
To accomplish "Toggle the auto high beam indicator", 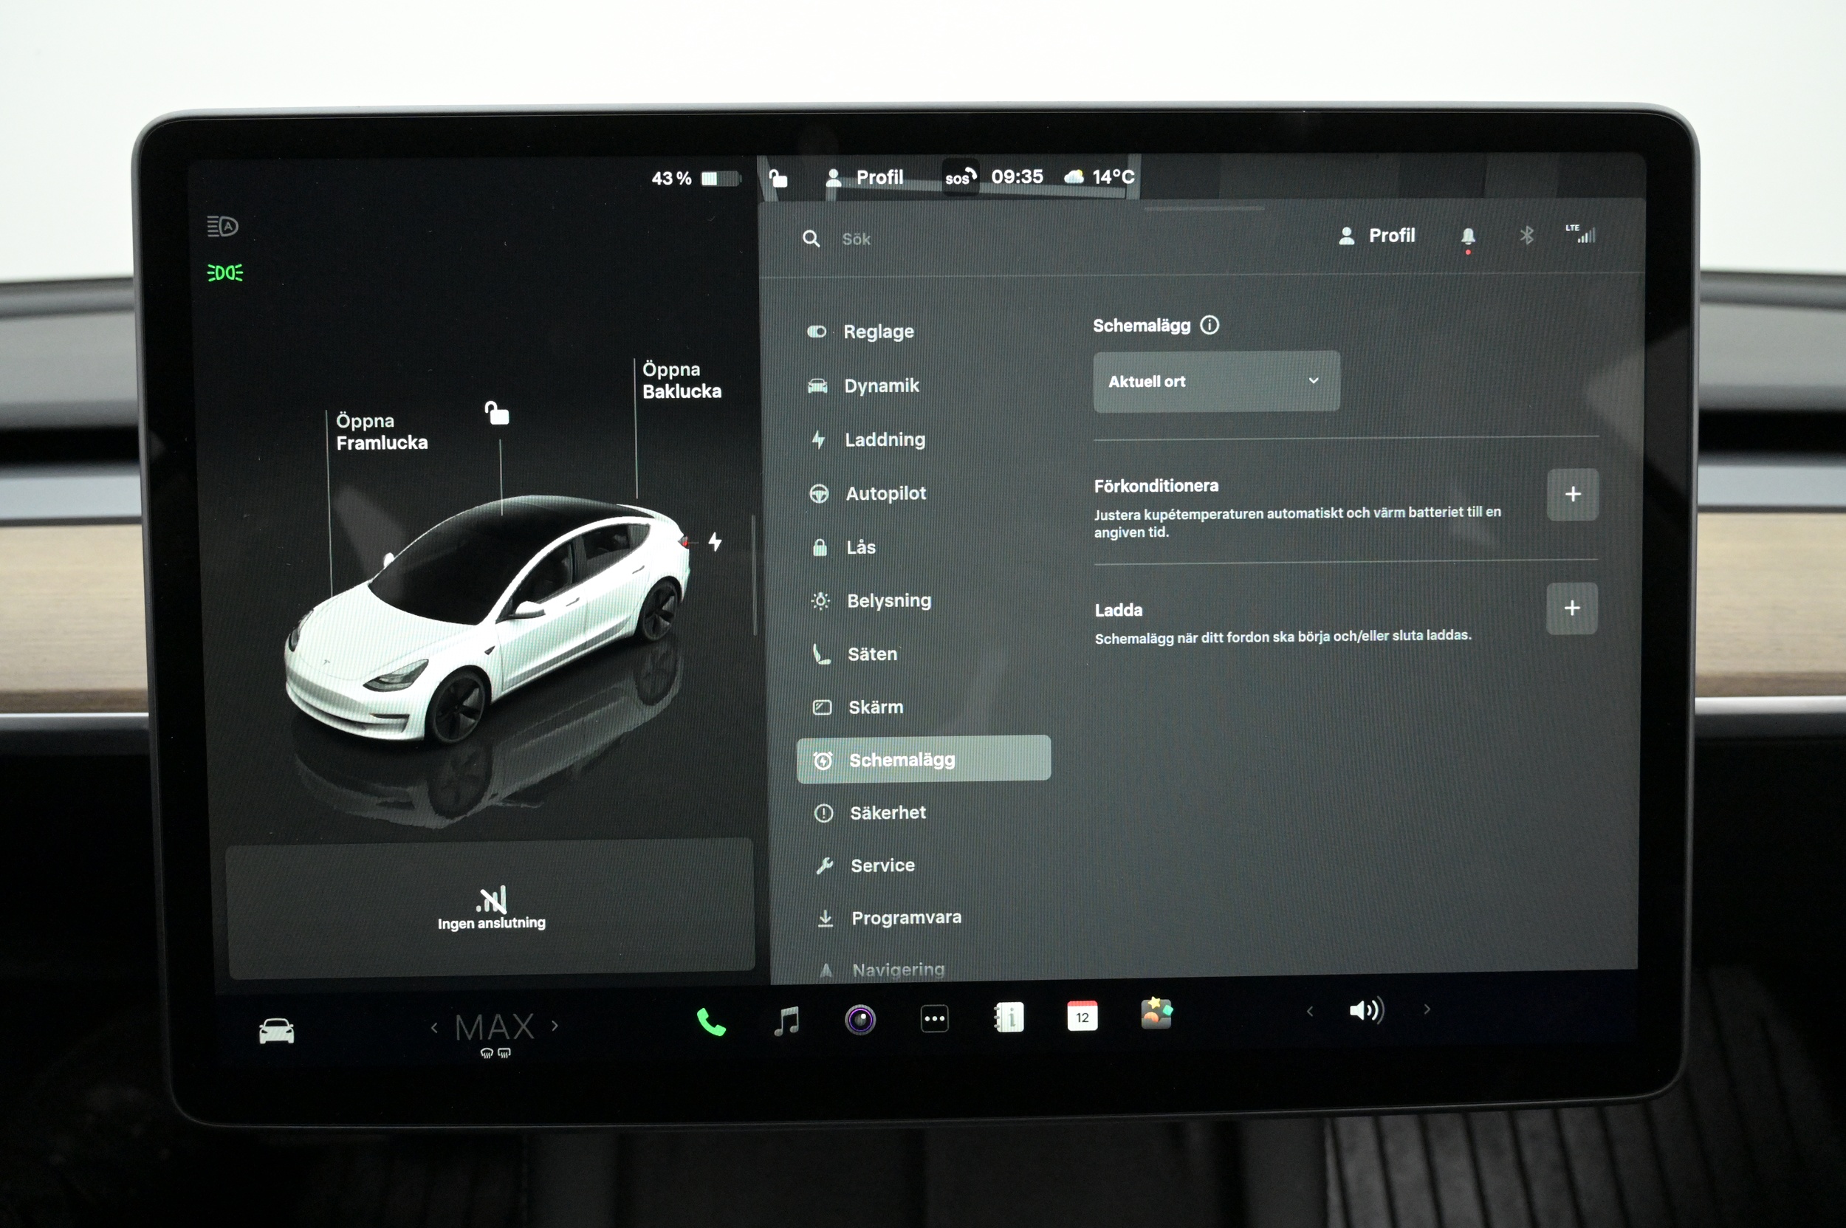I will tap(222, 227).
